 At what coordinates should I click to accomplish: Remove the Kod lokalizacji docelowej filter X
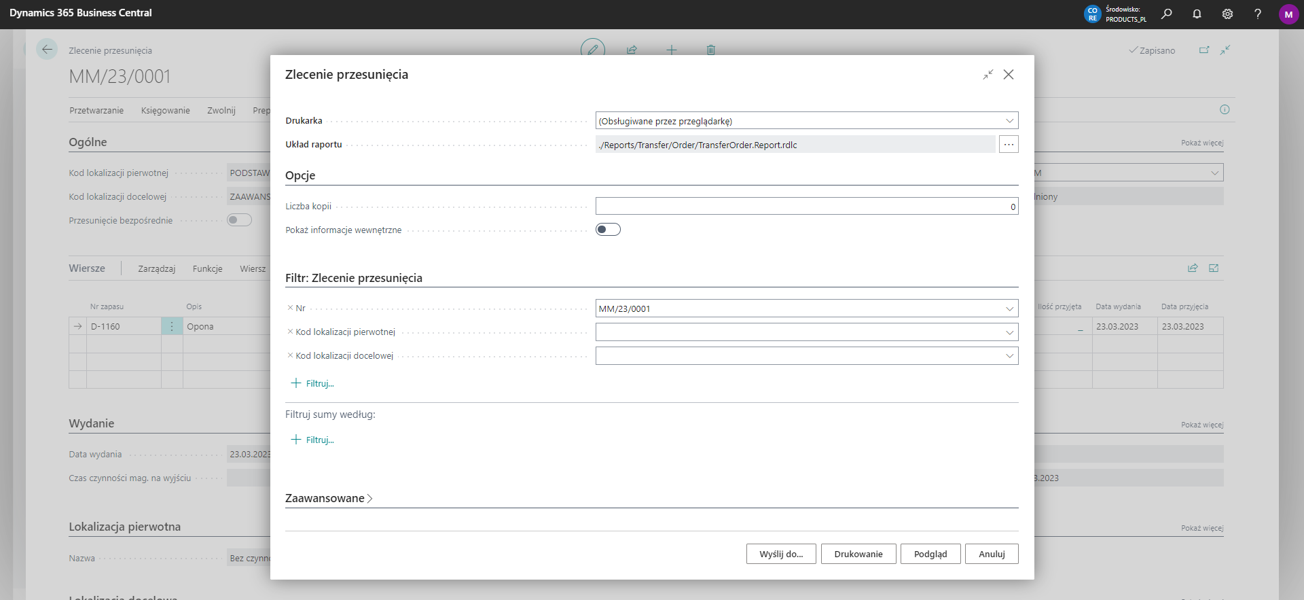(x=290, y=355)
